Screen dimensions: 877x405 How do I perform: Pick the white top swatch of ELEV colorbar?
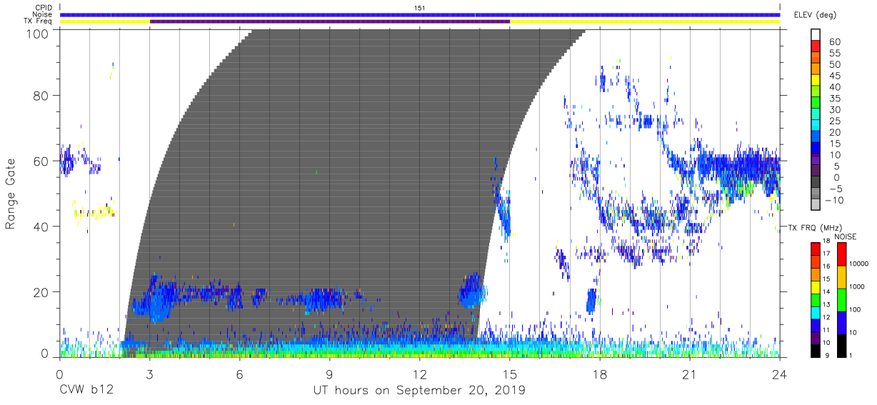coord(816,34)
